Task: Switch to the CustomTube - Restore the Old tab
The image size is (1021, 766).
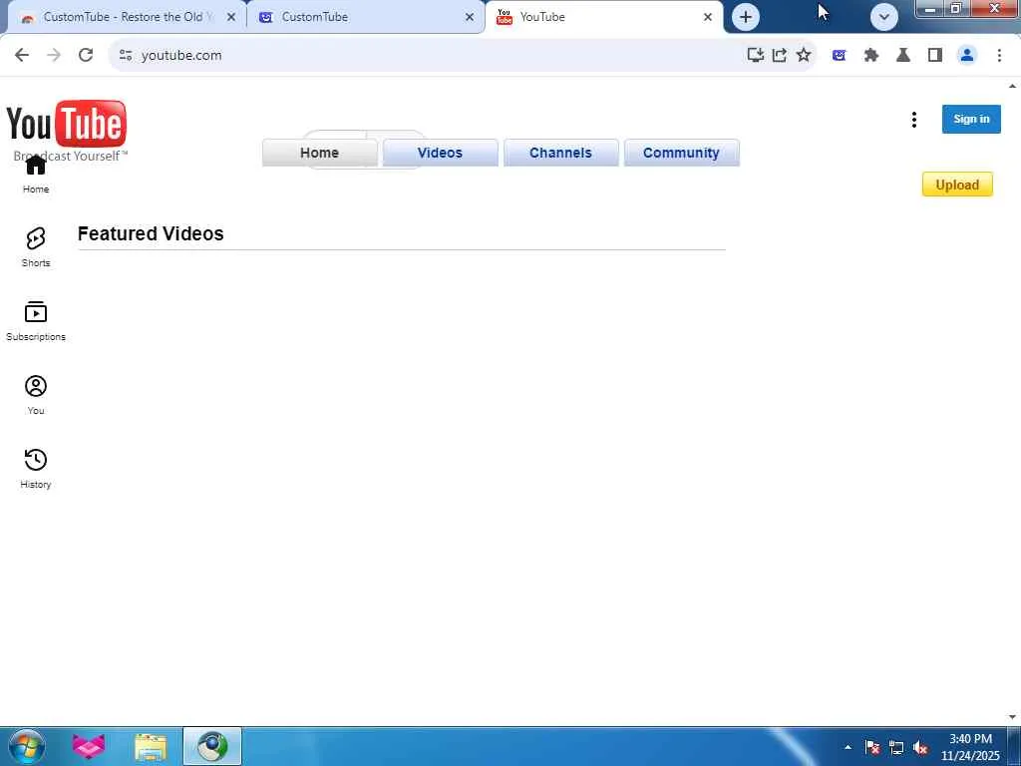Action: [126, 17]
